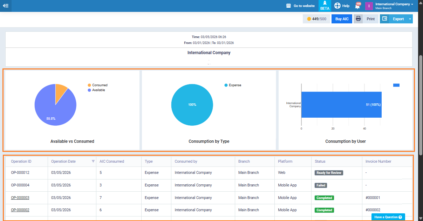The height and width of the screenshot is (221, 423).
Task: Toggle the Expense legend item
Action: 234,85
